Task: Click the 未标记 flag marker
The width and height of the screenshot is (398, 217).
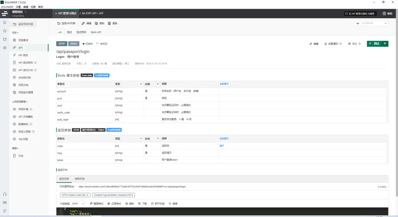Action: tap(102, 44)
